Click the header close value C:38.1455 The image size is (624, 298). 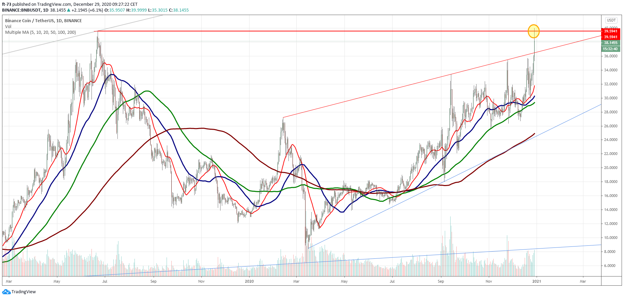pyautogui.click(x=179, y=10)
